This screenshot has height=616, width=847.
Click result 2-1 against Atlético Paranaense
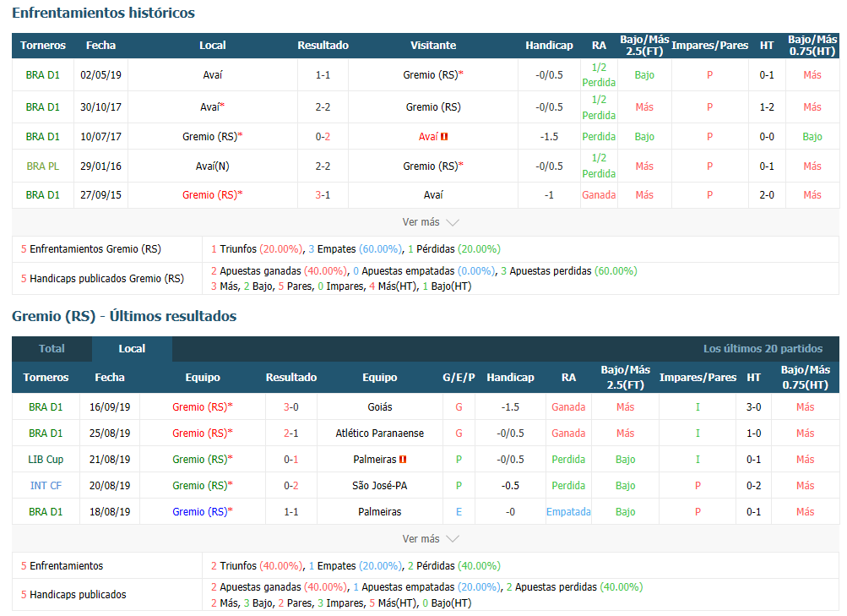click(x=291, y=433)
